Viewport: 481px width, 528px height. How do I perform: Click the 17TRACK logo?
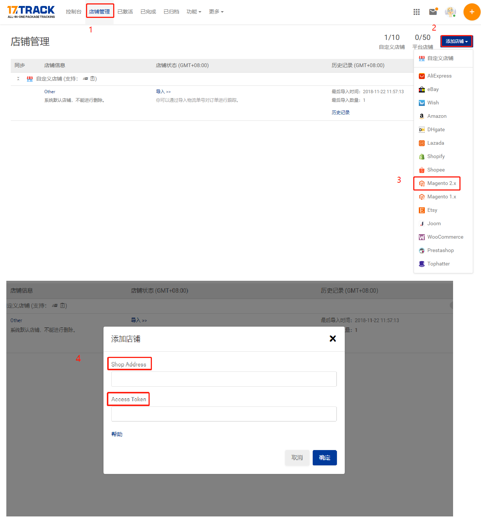point(31,12)
